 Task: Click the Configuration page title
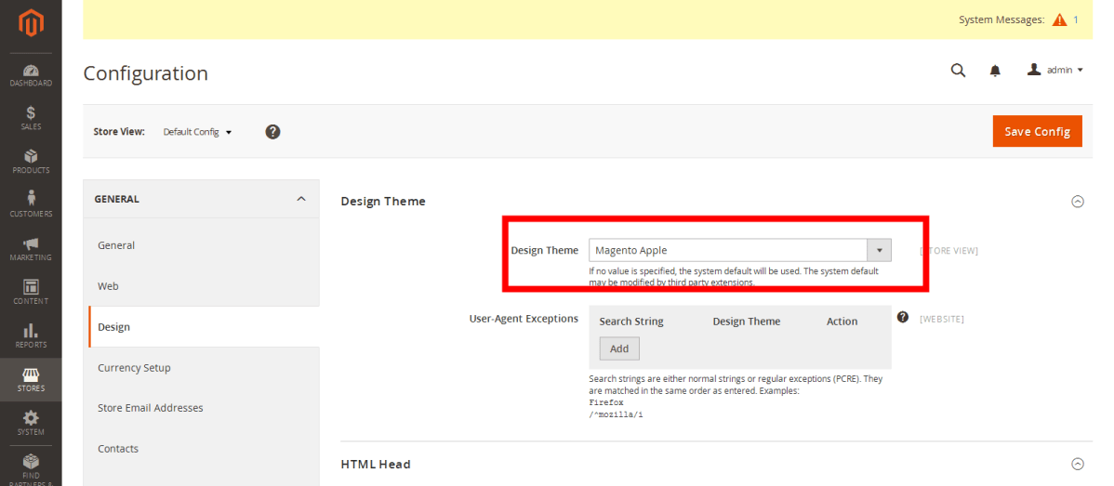click(x=146, y=73)
